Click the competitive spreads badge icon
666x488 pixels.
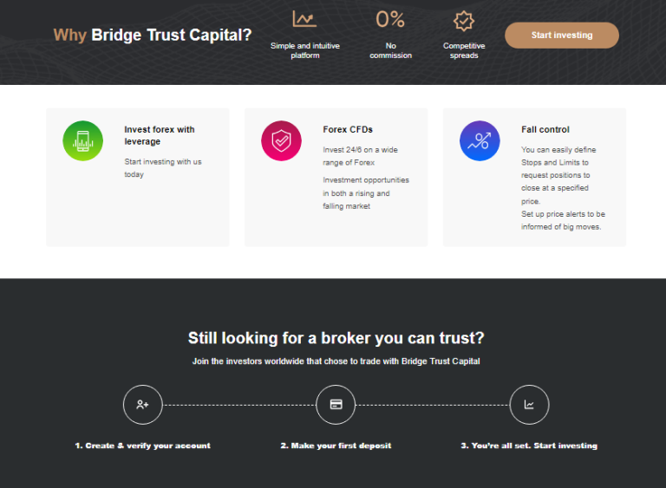click(463, 21)
